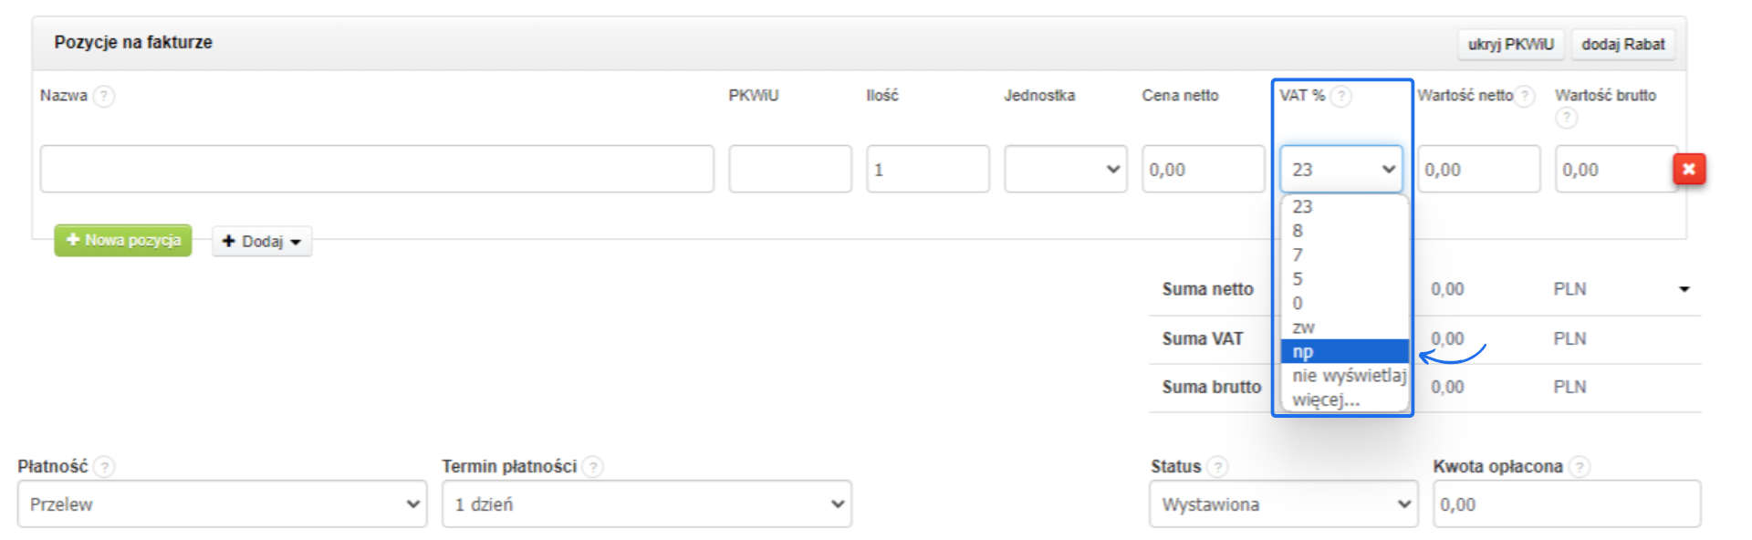Image resolution: width=1752 pixels, height=540 pixels.
Task: Click the plus icon on Nowa pozycja
Action: click(74, 241)
